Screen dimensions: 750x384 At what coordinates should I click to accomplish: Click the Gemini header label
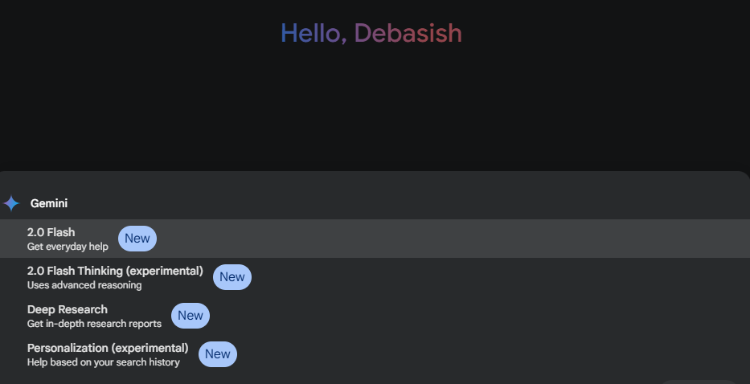pyautogui.click(x=49, y=203)
